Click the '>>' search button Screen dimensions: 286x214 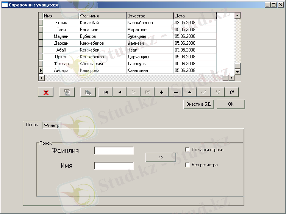pos(161,157)
